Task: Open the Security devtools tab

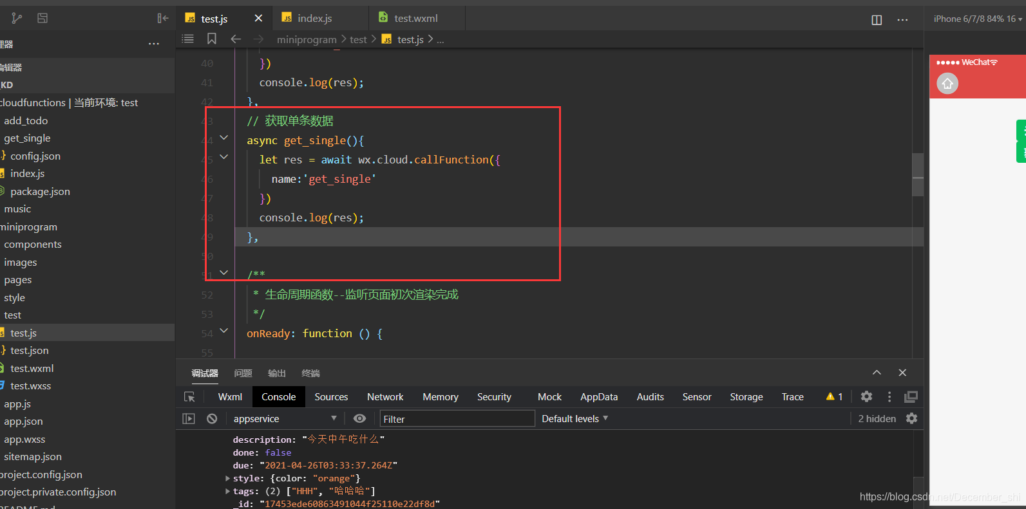Action: click(494, 397)
